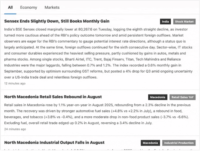Switch to the Markets tab

(x=52, y=8)
